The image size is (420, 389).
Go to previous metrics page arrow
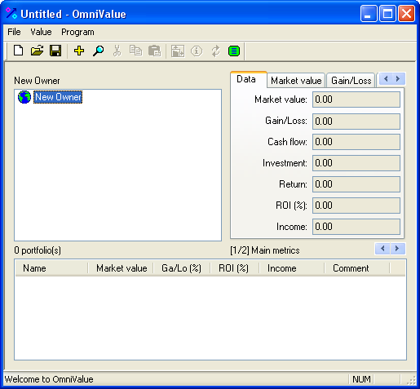382,249
